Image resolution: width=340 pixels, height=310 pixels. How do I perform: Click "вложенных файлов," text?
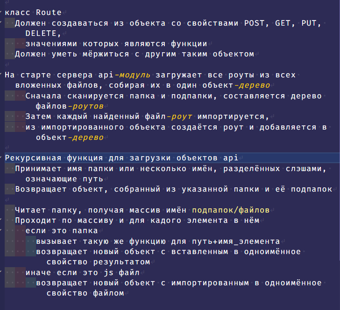pos(59,85)
